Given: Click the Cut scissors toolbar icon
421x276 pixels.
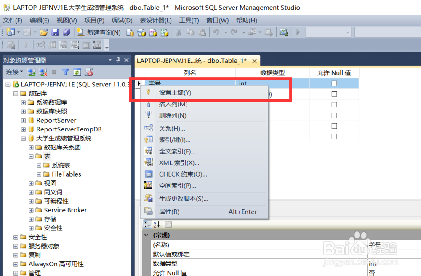Looking at the screenshot, I should [179, 32].
